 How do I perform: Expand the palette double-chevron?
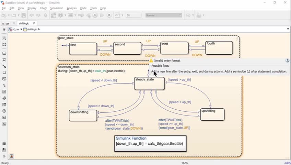pos(4,156)
